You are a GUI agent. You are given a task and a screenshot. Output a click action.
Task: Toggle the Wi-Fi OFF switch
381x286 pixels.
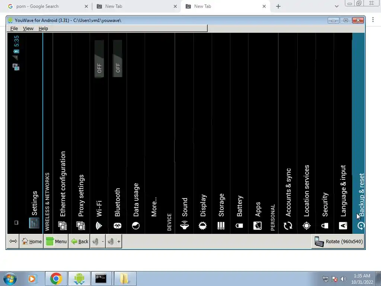tap(99, 58)
